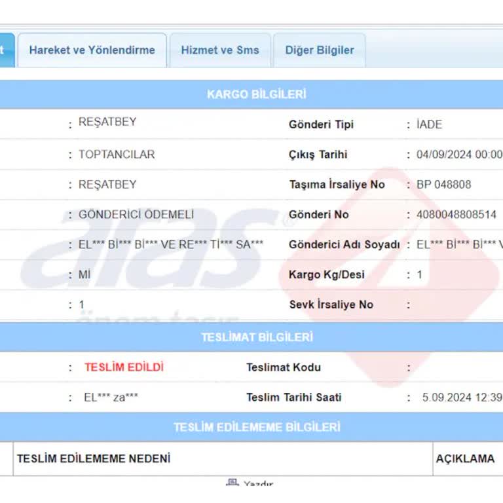Click the TESLİM EDİLEMEME NEDENİ column header

(94, 458)
